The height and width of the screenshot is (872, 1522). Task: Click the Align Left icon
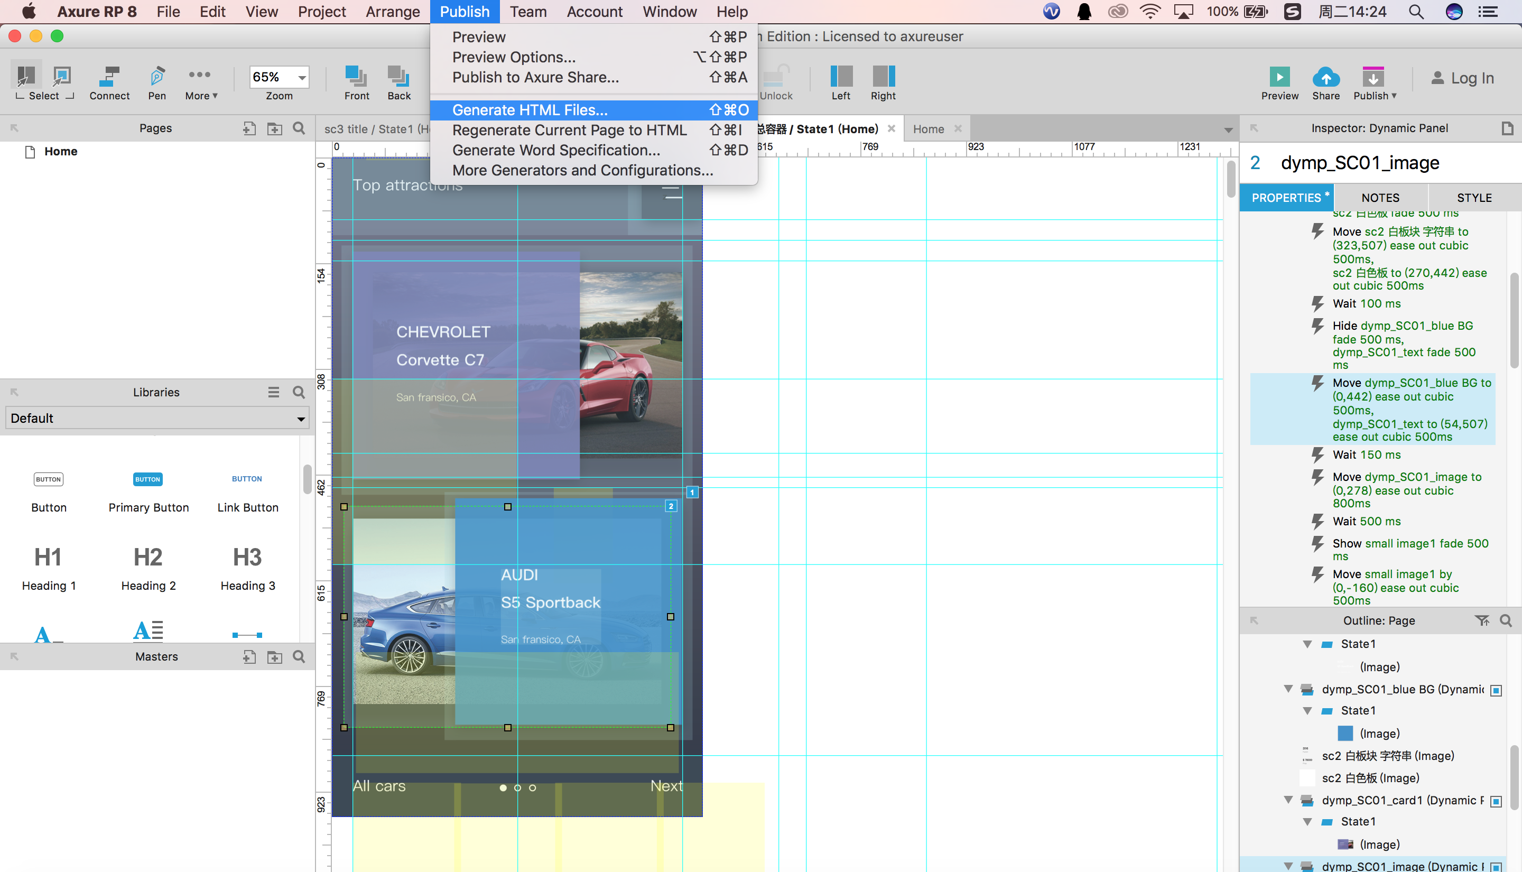(841, 77)
